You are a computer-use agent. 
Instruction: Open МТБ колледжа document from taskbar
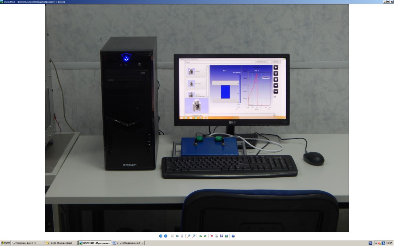pos(128,243)
